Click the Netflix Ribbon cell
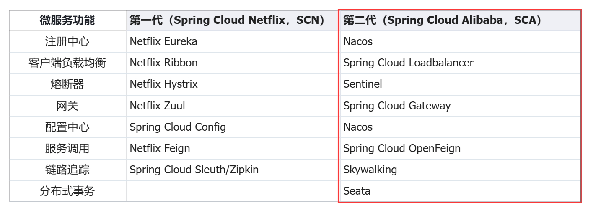Screen dimensions: 593x213 tap(233, 63)
